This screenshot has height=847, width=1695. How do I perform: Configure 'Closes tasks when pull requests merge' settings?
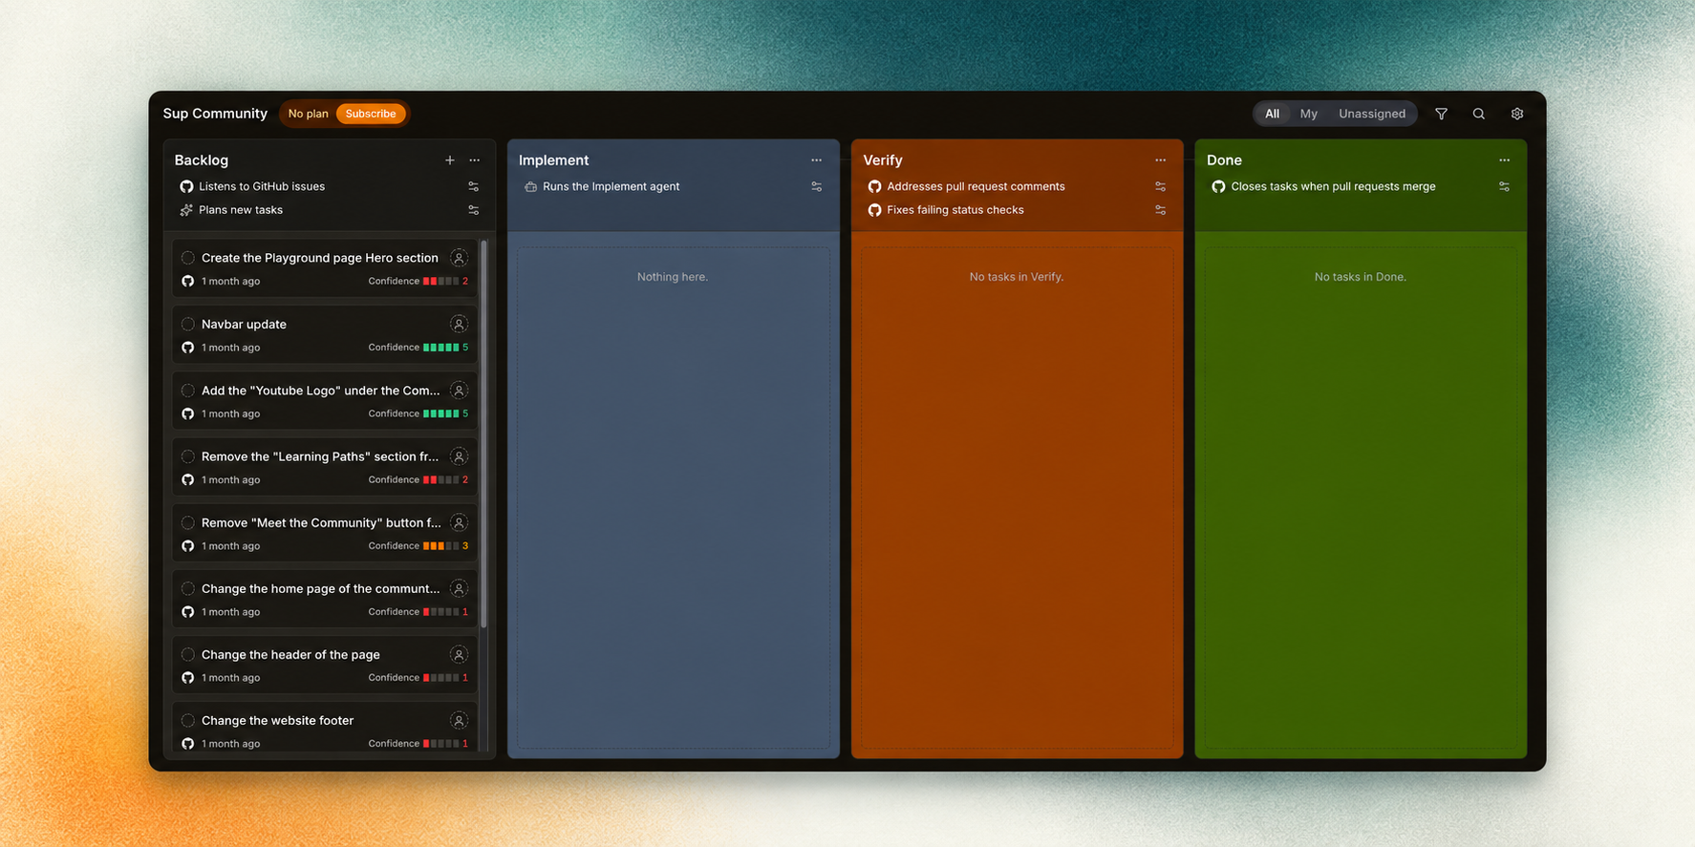click(1504, 187)
